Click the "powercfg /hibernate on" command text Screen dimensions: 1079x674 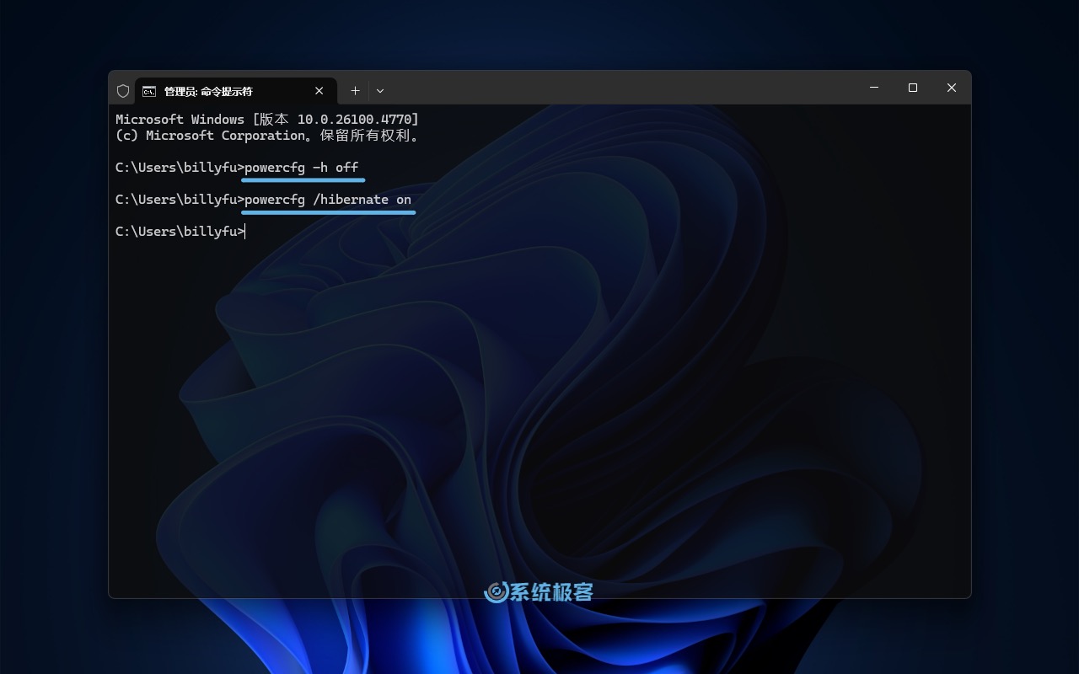pyautogui.click(x=328, y=200)
